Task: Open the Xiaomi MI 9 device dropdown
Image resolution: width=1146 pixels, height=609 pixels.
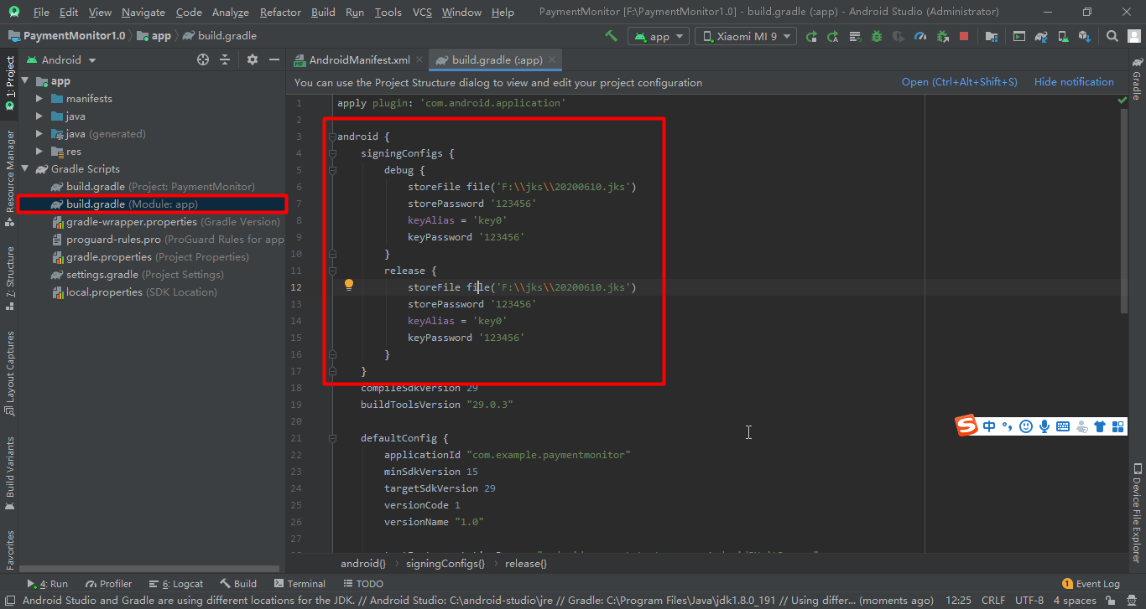Action: tap(746, 36)
